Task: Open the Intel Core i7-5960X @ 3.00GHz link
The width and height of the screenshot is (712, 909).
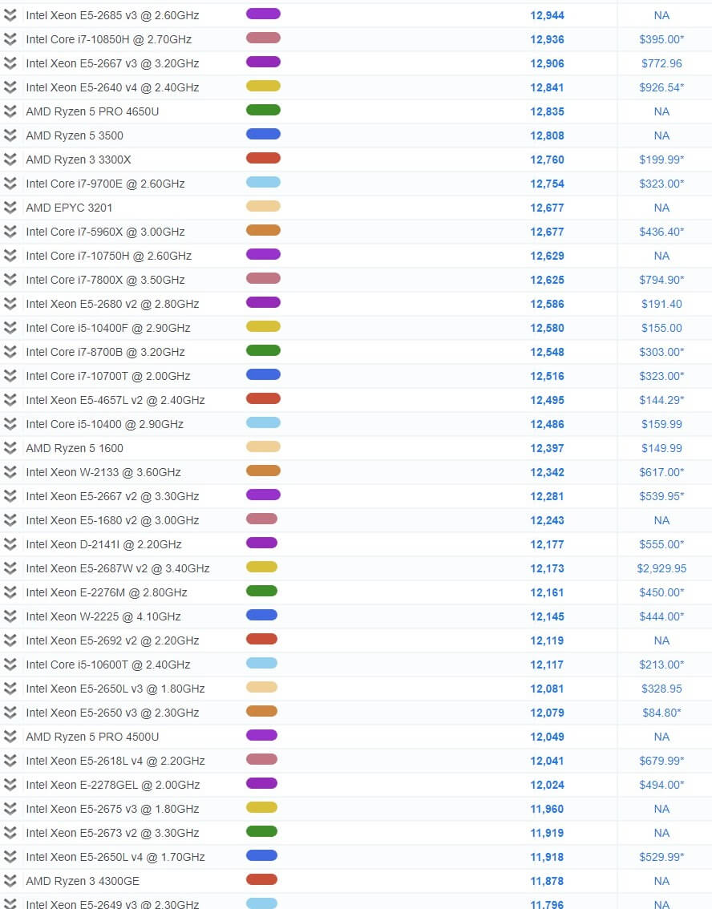Action: point(106,232)
